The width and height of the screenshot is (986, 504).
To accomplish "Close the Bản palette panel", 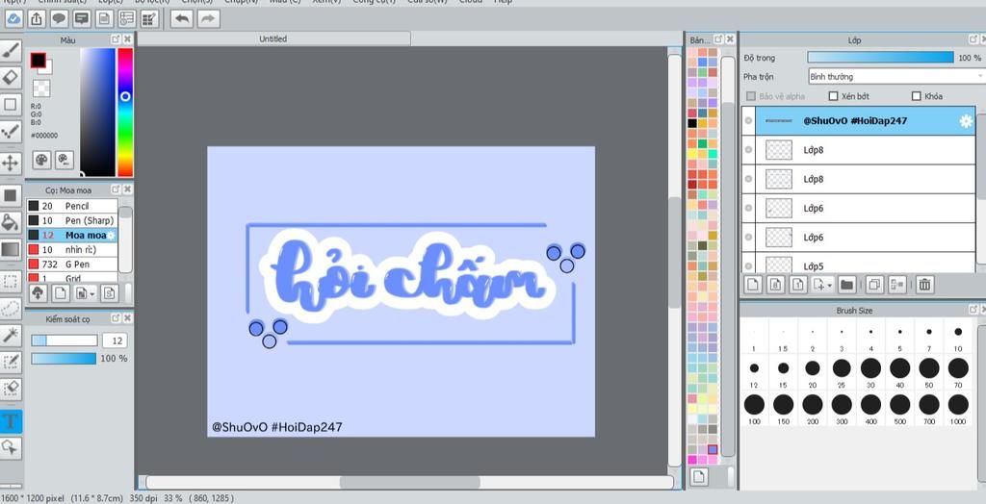I will point(730,39).
